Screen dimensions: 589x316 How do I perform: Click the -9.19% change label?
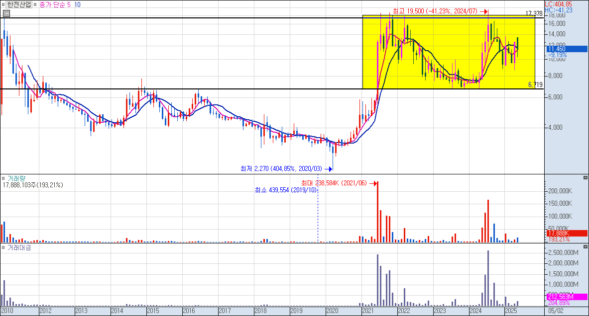[x=558, y=55]
